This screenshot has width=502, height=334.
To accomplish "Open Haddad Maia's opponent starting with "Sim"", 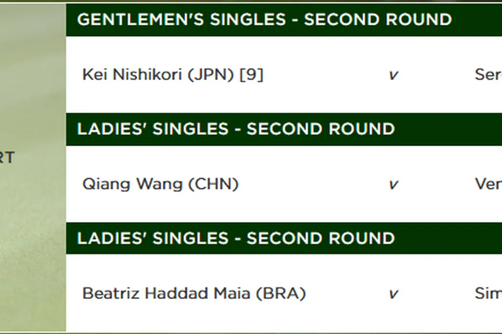I will pos(488,293).
